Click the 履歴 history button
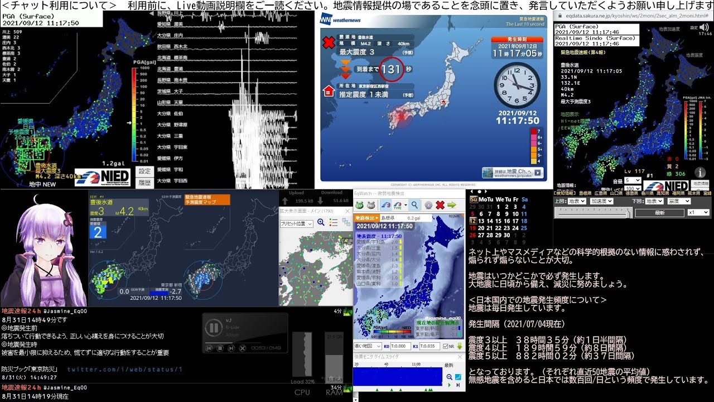This screenshot has width=714, height=402. click(144, 182)
